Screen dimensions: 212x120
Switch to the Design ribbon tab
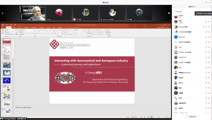(x=19, y=27)
